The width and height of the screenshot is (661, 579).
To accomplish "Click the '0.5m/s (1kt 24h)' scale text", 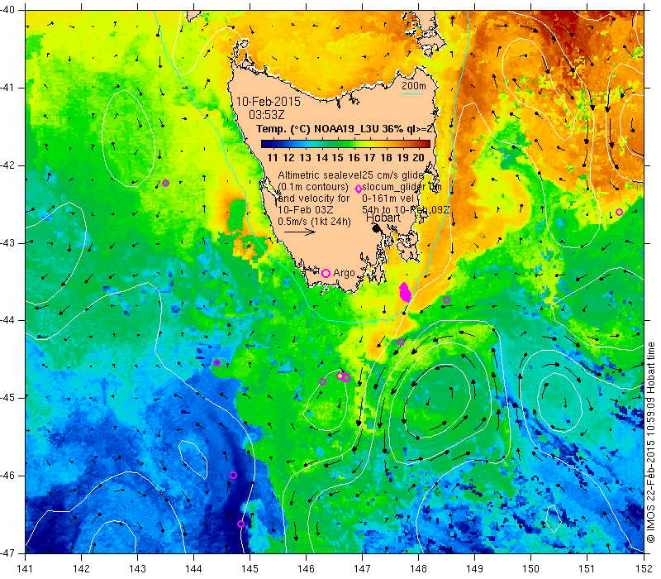I will pyautogui.click(x=314, y=221).
